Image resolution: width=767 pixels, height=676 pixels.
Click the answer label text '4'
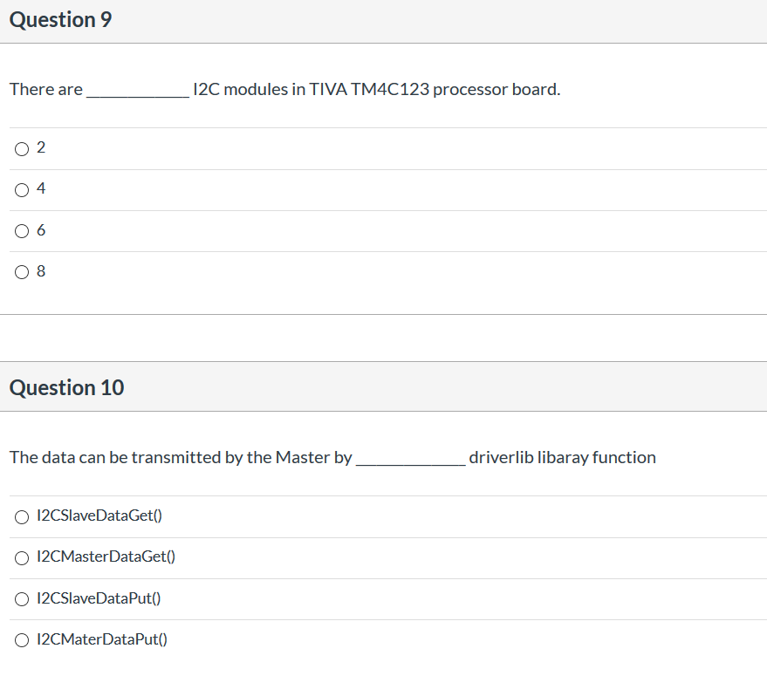pyautogui.click(x=40, y=188)
